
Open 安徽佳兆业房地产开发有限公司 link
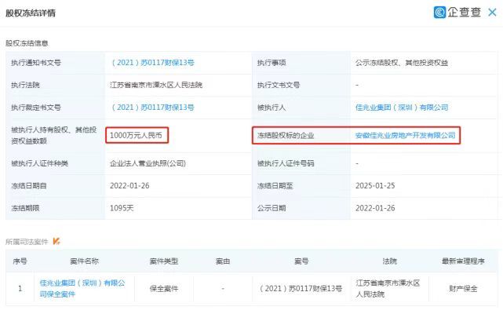click(405, 135)
